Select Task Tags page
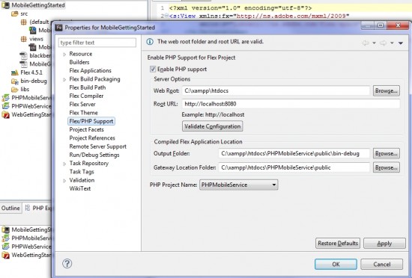Viewport: 412px width, 278px height. 82,172
